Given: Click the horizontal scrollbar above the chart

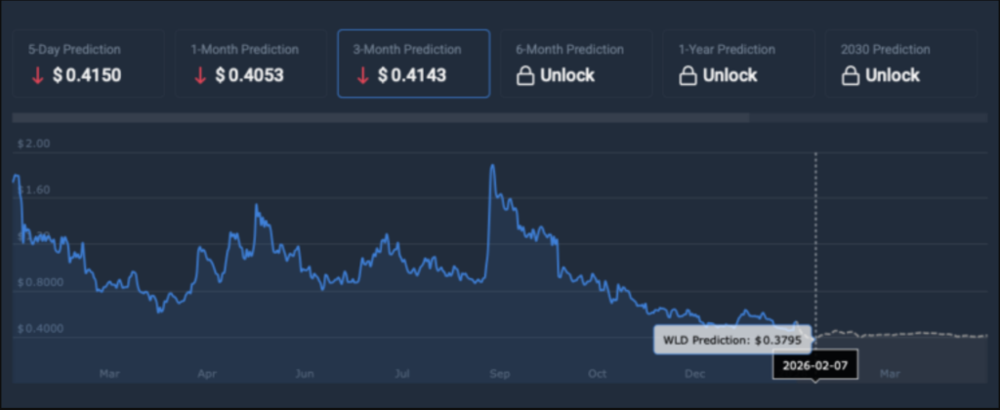Looking at the screenshot, I should pyautogui.click(x=381, y=118).
